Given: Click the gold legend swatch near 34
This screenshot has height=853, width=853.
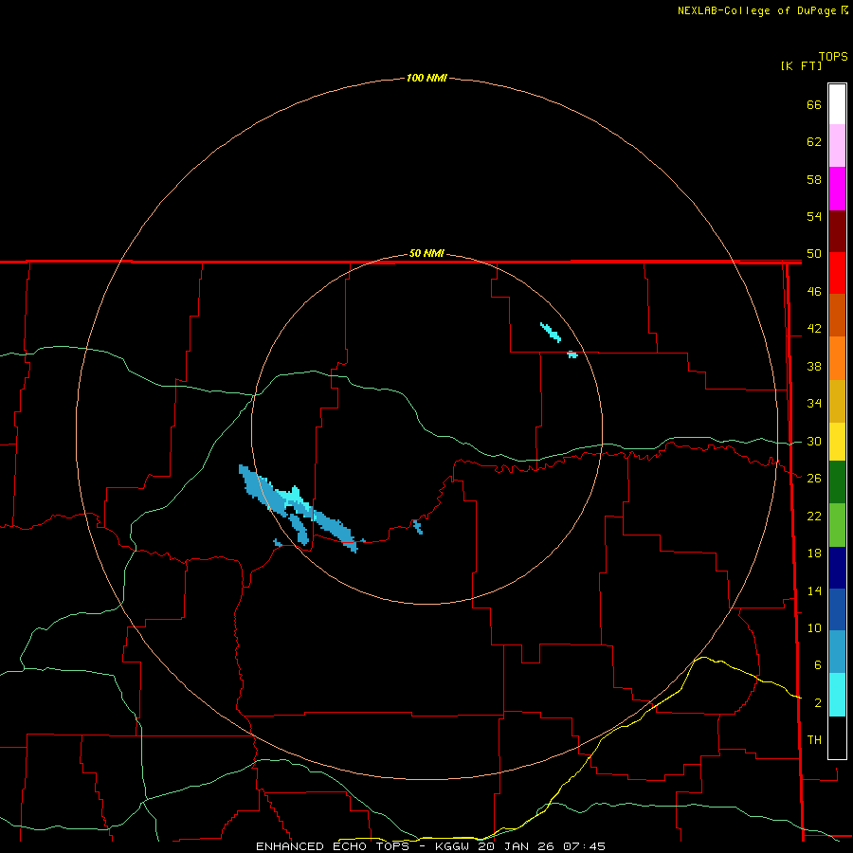Looking at the screenshot, I should (x=837, y=401).
